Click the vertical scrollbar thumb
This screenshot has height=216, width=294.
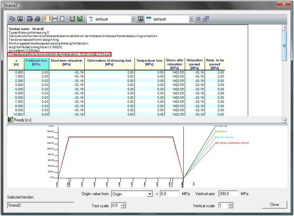285,46
